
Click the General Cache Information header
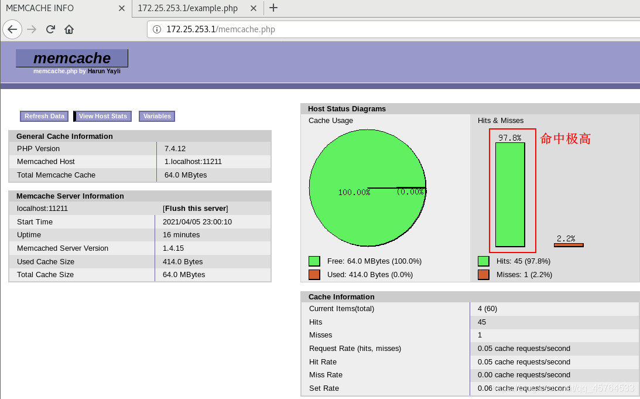(x=64, y=137)
